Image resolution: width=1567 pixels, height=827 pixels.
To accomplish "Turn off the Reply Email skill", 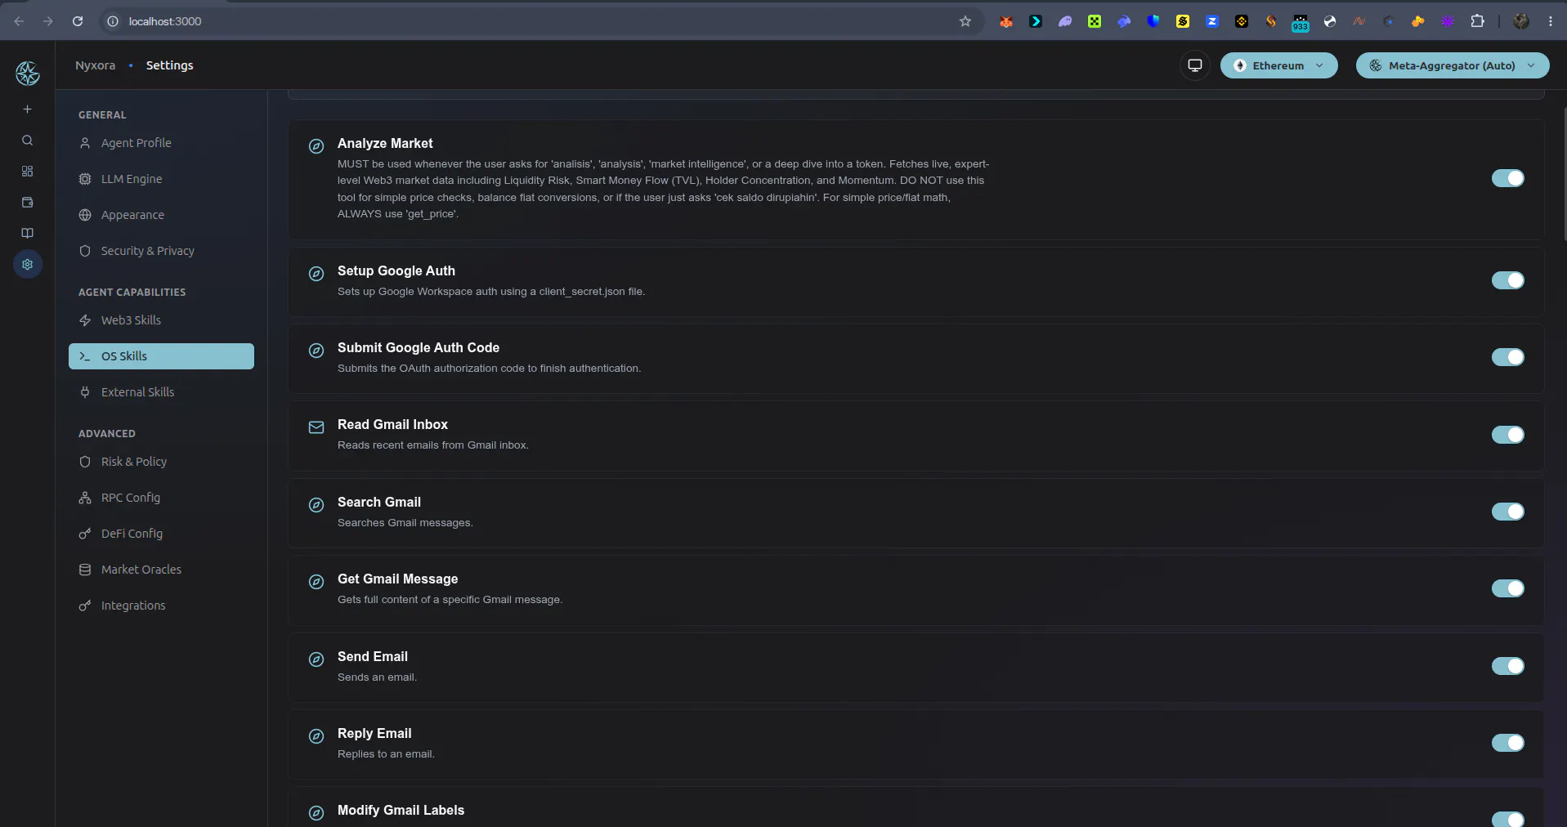I will [1508, 743].
